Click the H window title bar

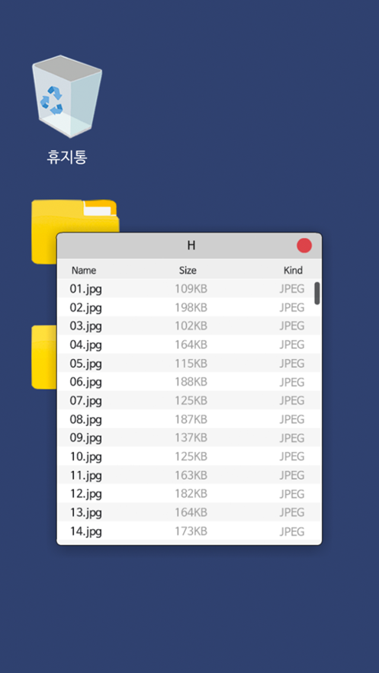pyautogui.click(x=189, y=246)
